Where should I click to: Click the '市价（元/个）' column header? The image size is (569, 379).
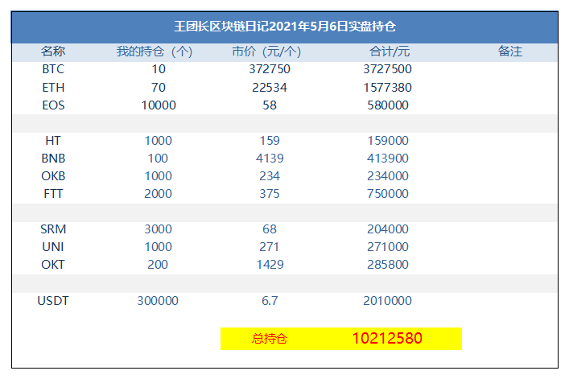click(266, 51)
